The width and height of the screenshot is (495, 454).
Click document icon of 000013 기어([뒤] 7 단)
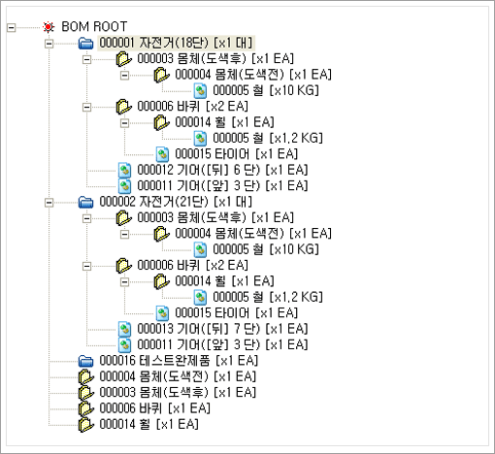pos(124,329)
